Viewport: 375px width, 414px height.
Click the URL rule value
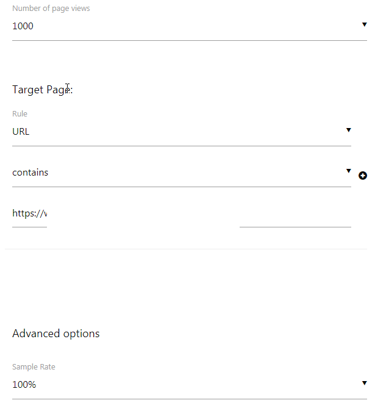point(21,132)
